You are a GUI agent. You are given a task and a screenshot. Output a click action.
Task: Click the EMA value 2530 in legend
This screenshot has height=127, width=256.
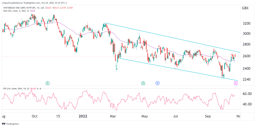[32, 11]
